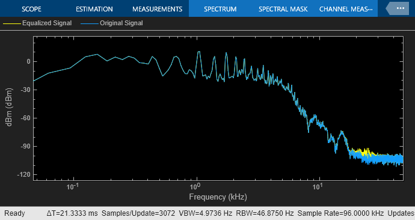Switch to the ESTIMATION tab
The width and height of the screenshot is (415, 220).
94,9
